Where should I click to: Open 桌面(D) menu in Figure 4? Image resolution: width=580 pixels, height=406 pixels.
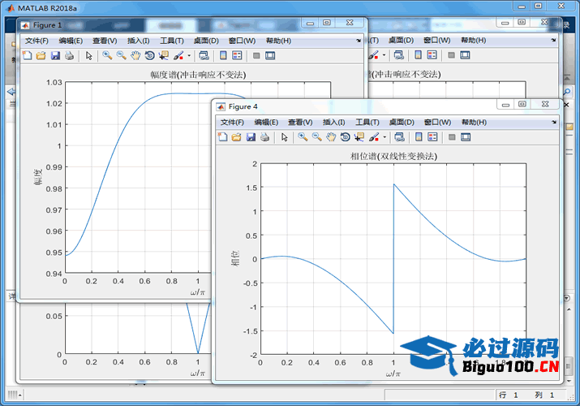click(402, 122)
